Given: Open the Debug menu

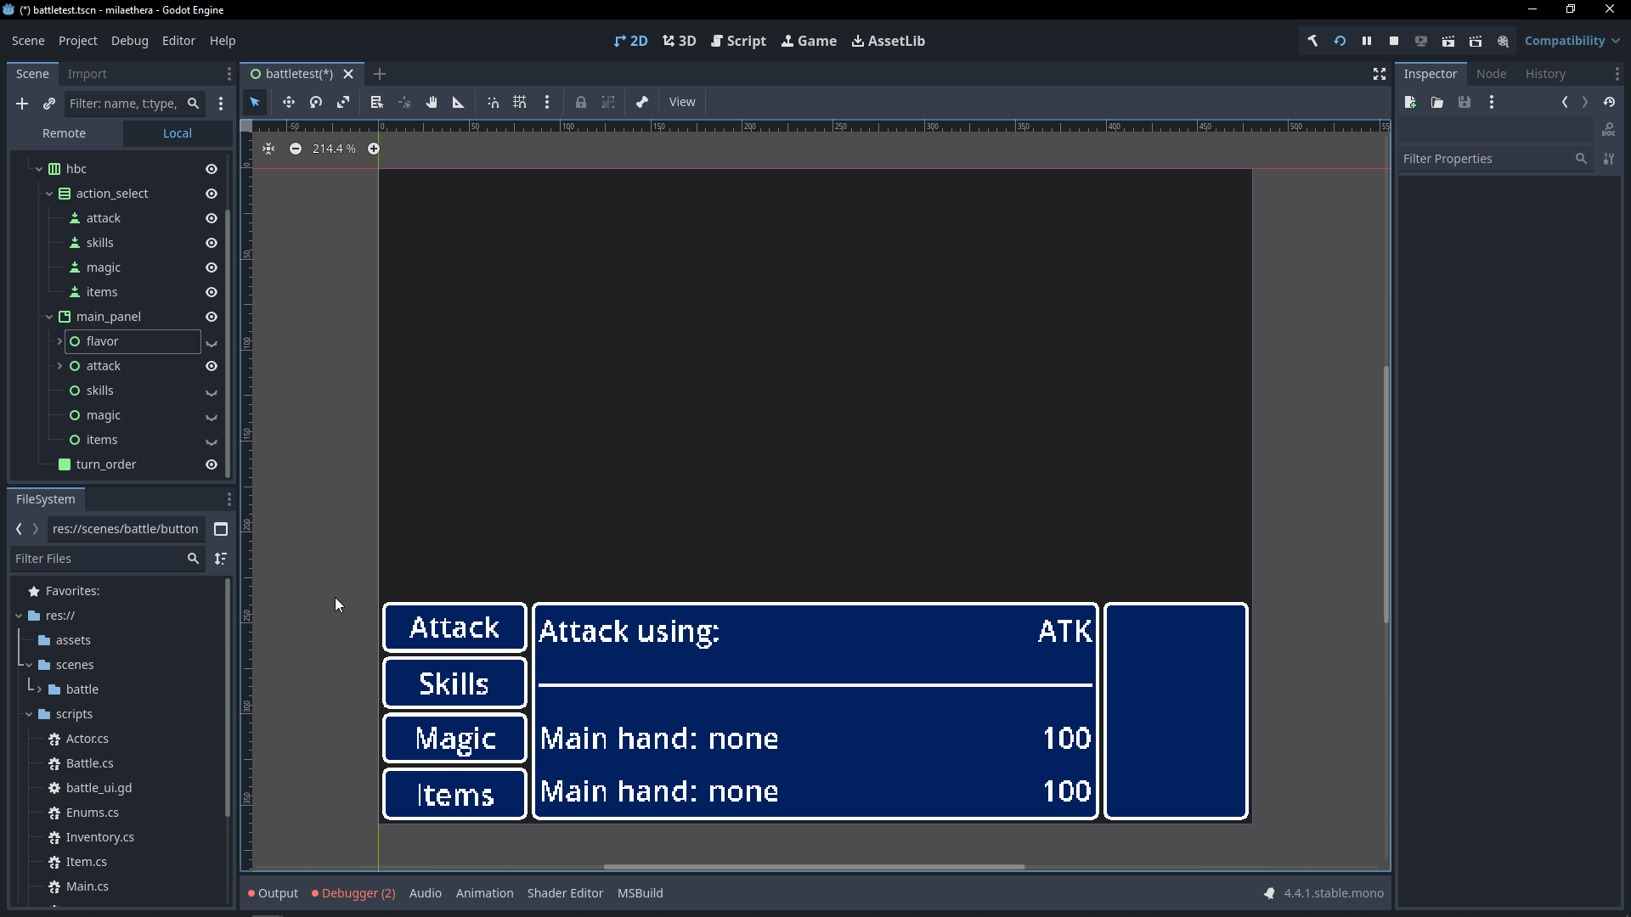Looking at the screenshot, I should click(129, 41).
